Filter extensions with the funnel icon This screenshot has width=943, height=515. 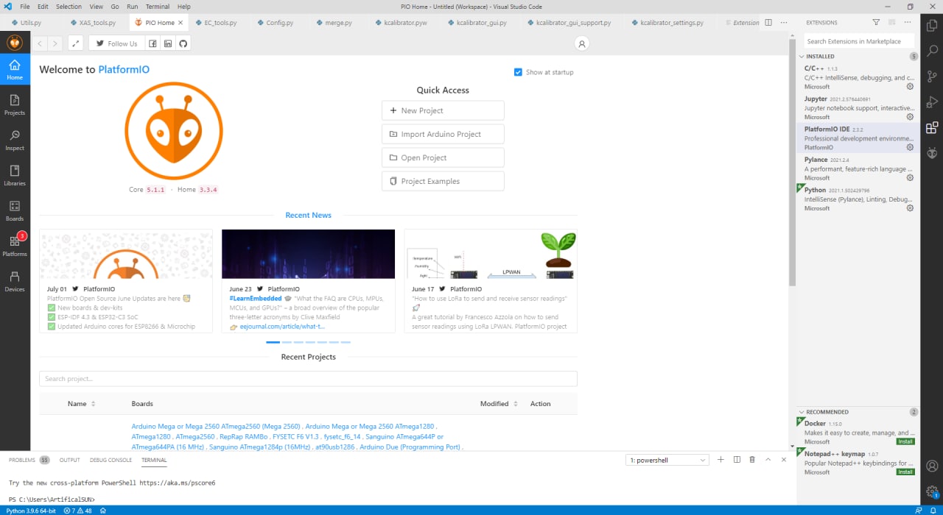(x=876, y=23)
